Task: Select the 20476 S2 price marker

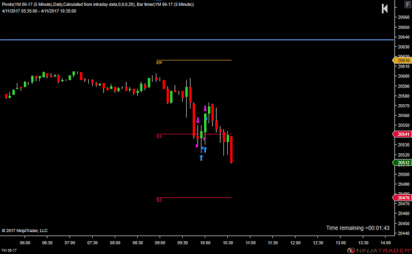Action: point(402,198)
